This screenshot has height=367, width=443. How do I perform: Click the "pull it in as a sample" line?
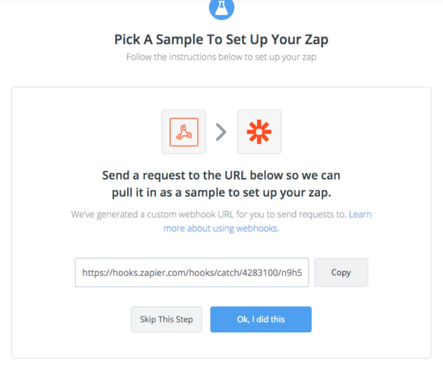(x=221, y=193)
